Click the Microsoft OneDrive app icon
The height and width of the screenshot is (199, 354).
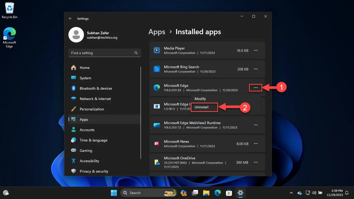pyautogui.click(x=157, y=162)
